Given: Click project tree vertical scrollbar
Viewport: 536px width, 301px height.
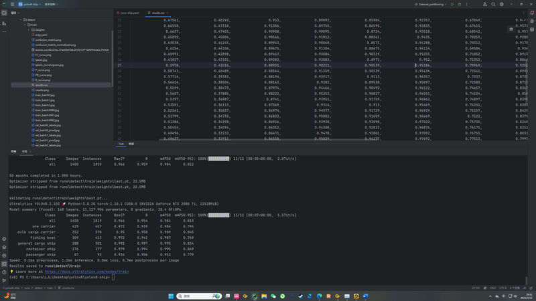Looking at the screenshot, I should pos(113,58).
